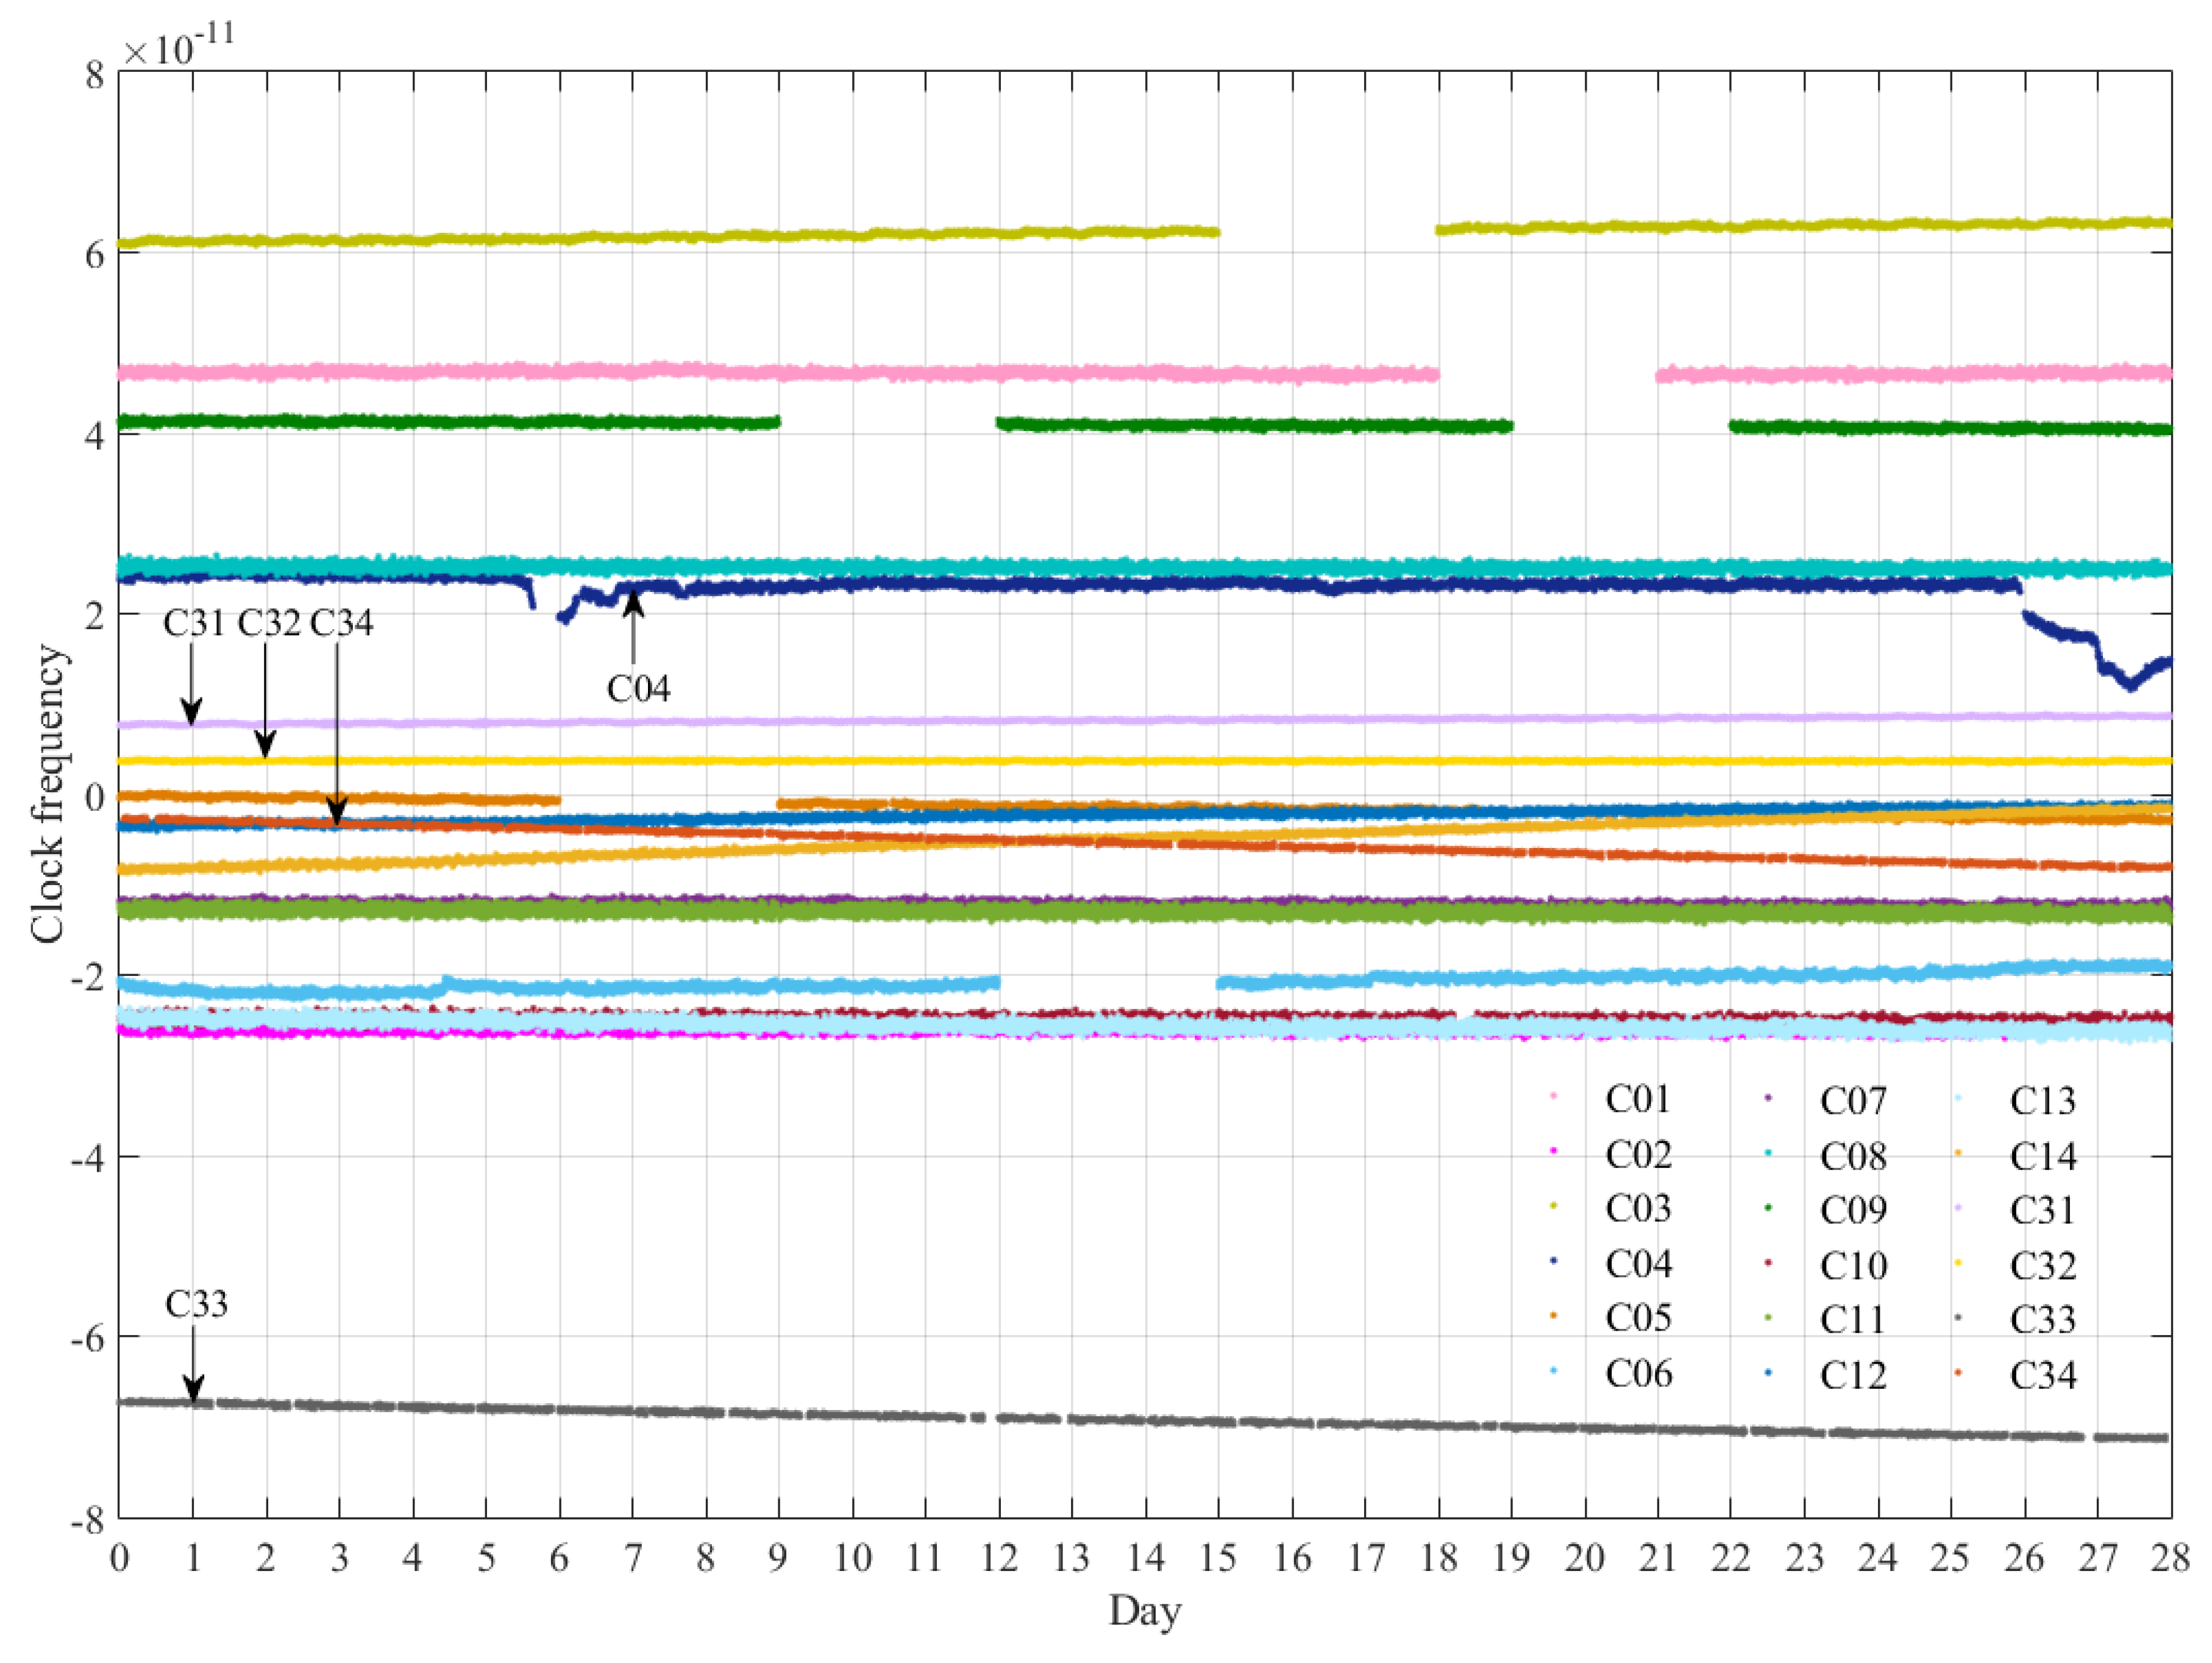Click the C01 legend label
2212x1663 pixels.
pyautogui.click(x=1638, y=1099)
